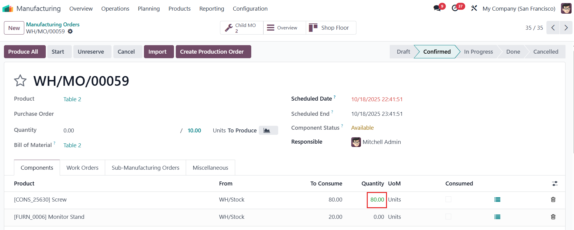Toggle Consumed checkbox for Screw
This screenshot has width=574, height=230.
point(448,199)
